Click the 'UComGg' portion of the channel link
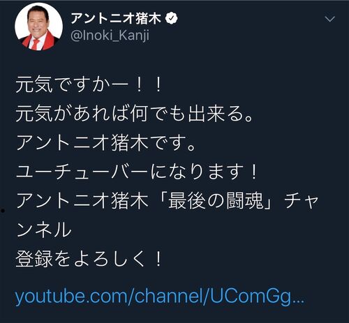The width and height of the screenshot is (349, 323). [x=251, y=296]
